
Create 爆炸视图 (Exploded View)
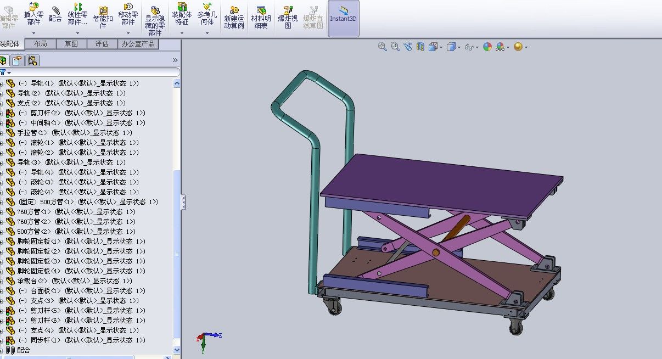point(288,18)
